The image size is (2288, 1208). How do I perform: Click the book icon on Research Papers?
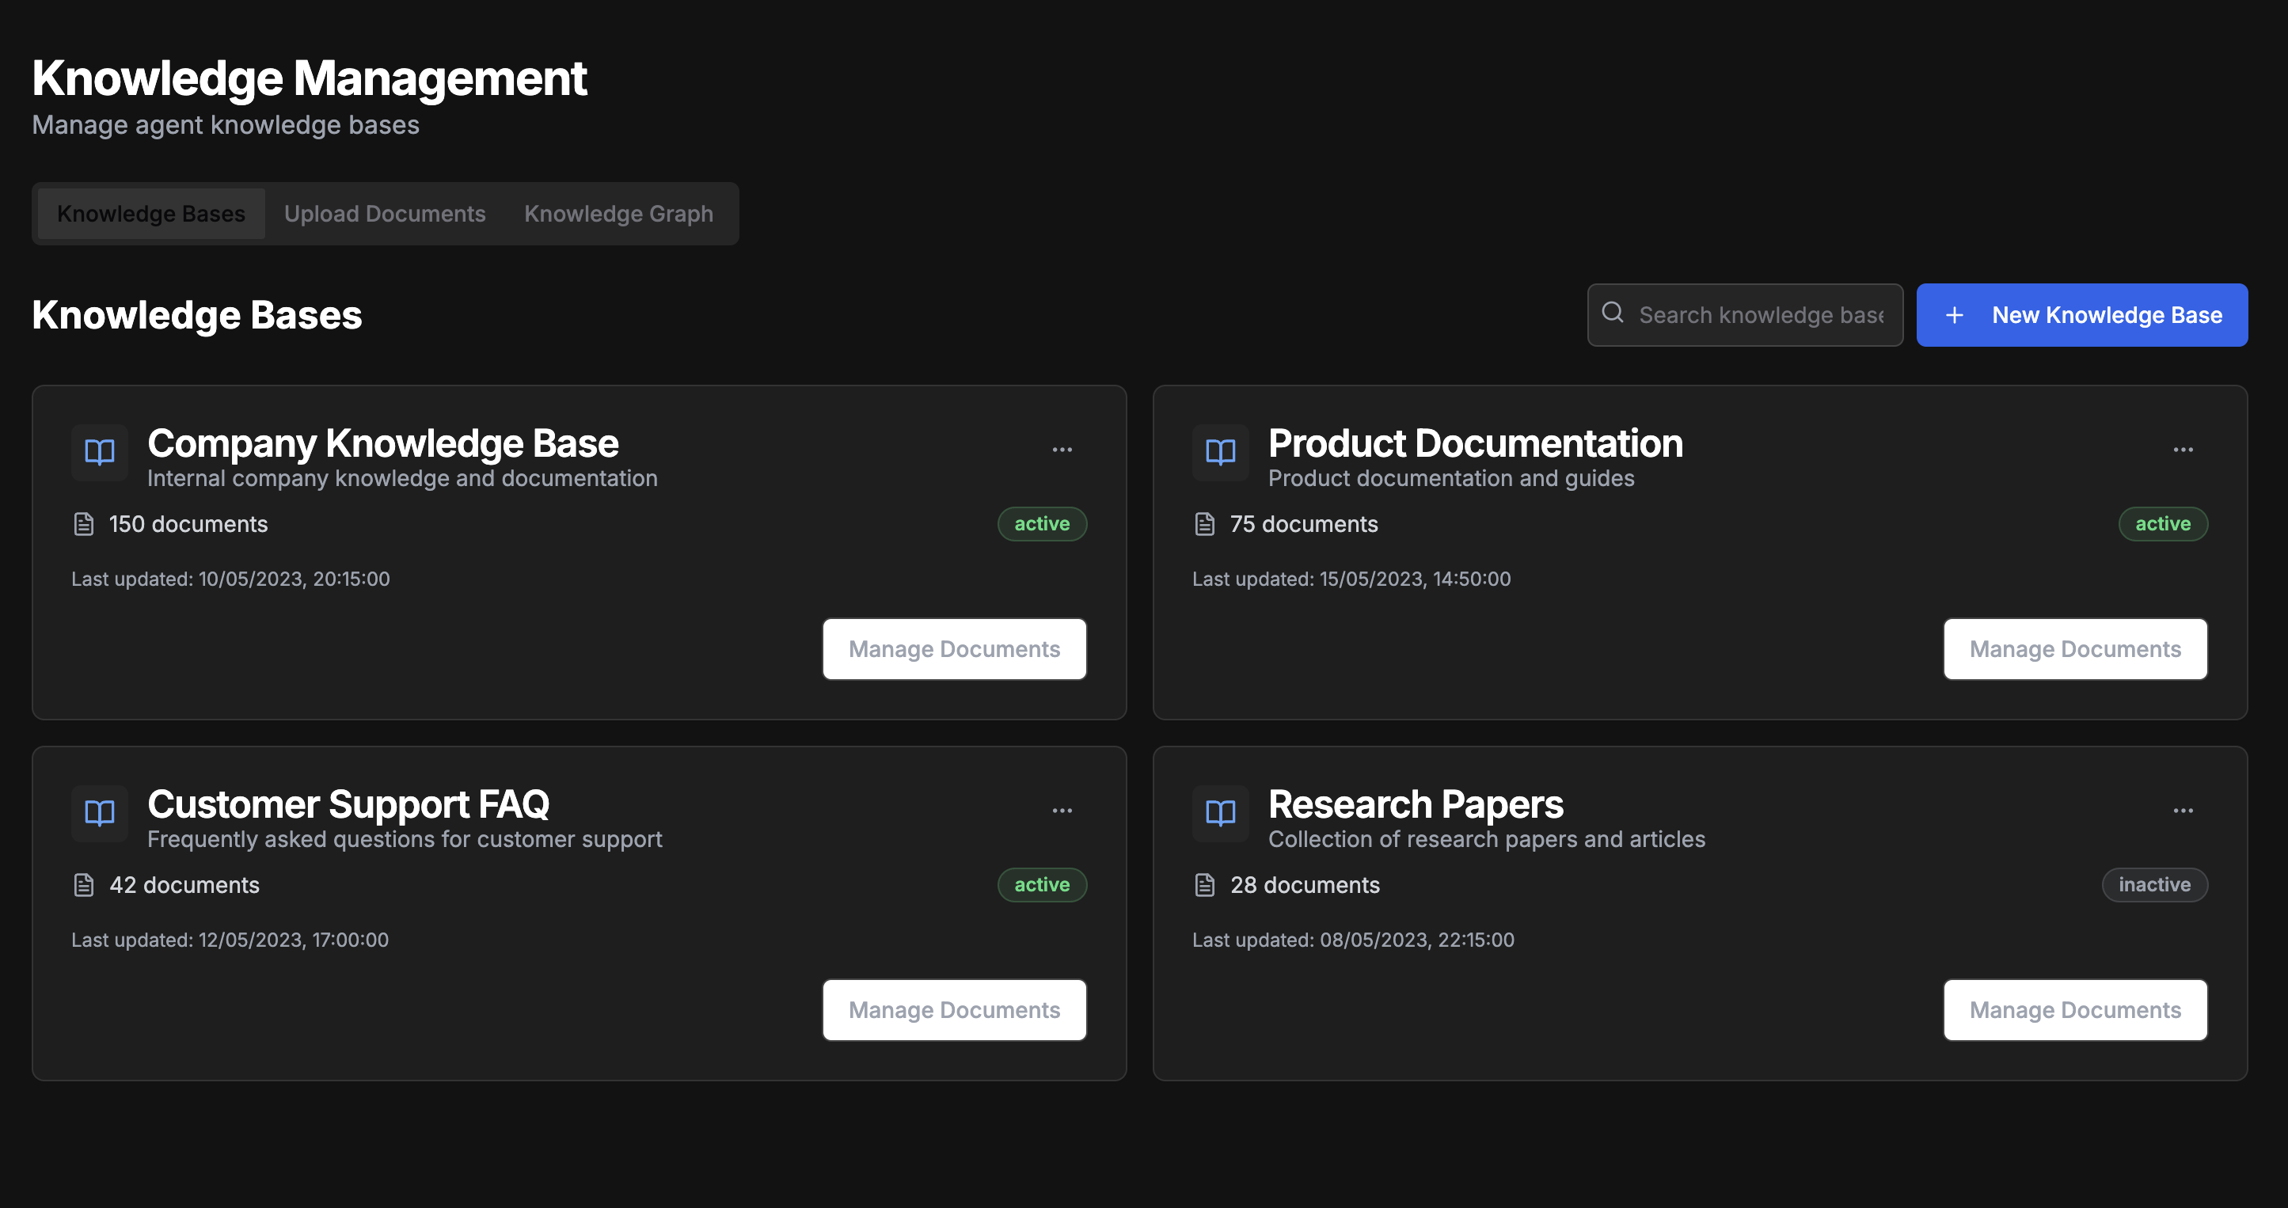pyautogui.click(x=1219, y=813)
